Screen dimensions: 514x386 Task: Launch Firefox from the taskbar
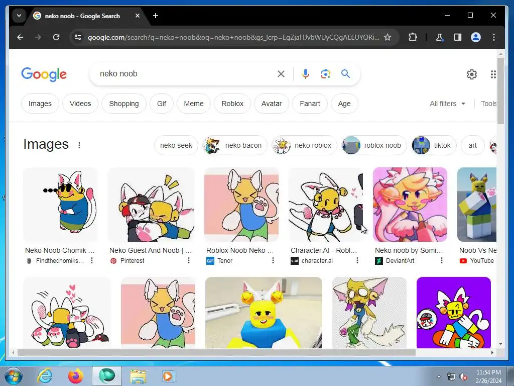pos(76,376)
